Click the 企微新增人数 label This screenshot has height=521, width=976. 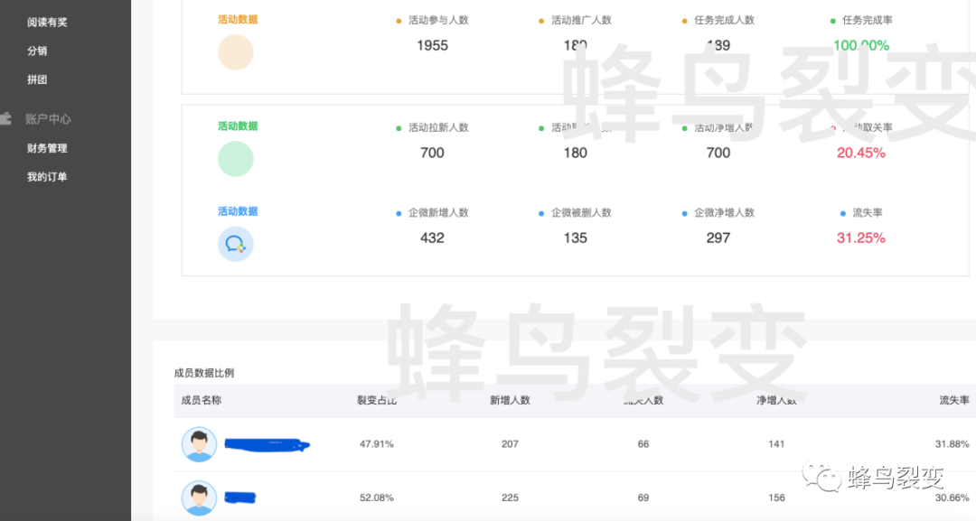pos(438,212)
